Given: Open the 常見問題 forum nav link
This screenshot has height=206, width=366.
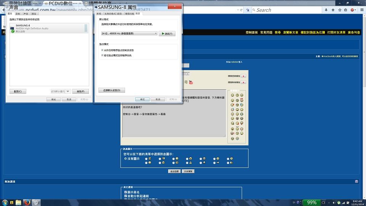Looking at the screenshot, I should (x=266, y=32).
